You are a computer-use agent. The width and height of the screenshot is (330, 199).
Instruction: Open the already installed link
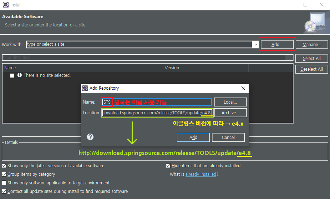click(x=201, y=174)
